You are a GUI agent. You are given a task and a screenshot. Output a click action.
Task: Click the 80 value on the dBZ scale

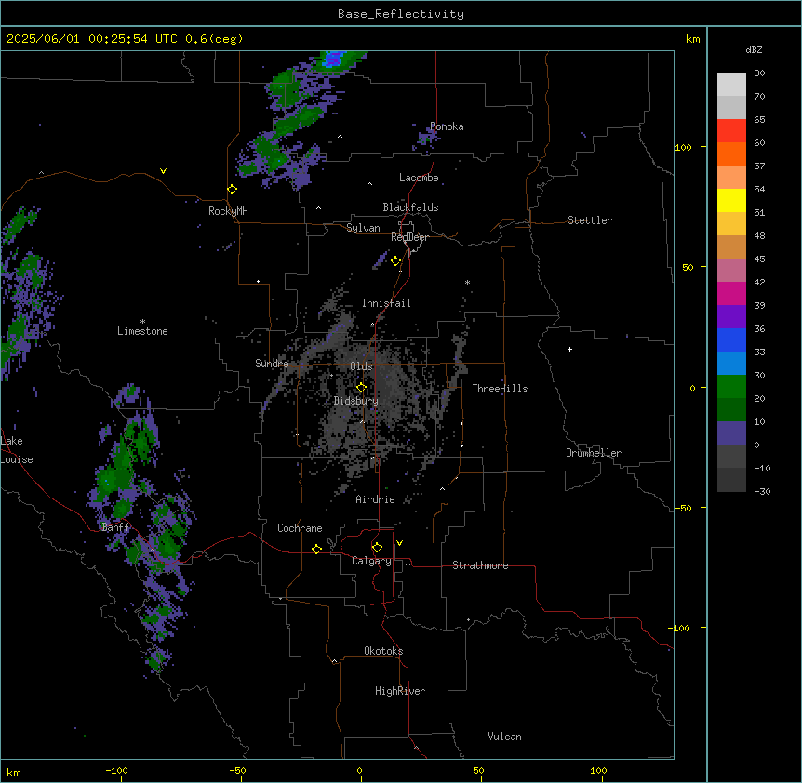click(x=759, y=73)
